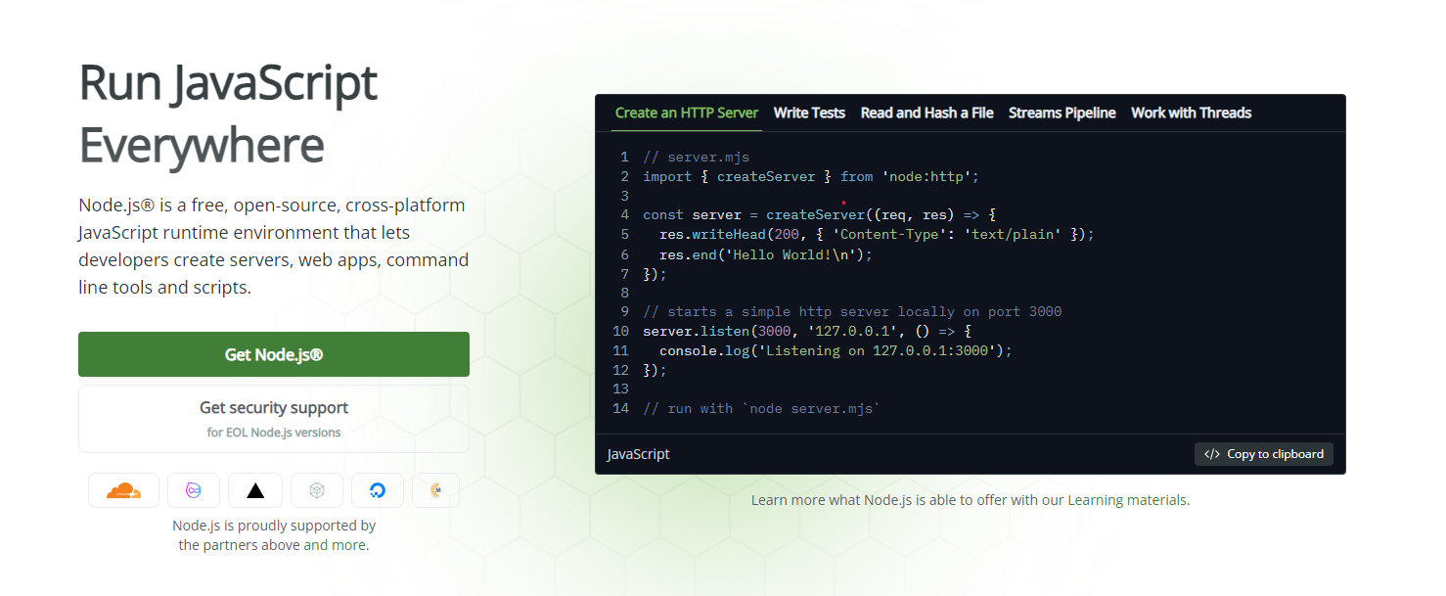Switch to Read and Hash a File tab
The image size is (1446, 596).
pyautogui.click(x=926, y=113)
